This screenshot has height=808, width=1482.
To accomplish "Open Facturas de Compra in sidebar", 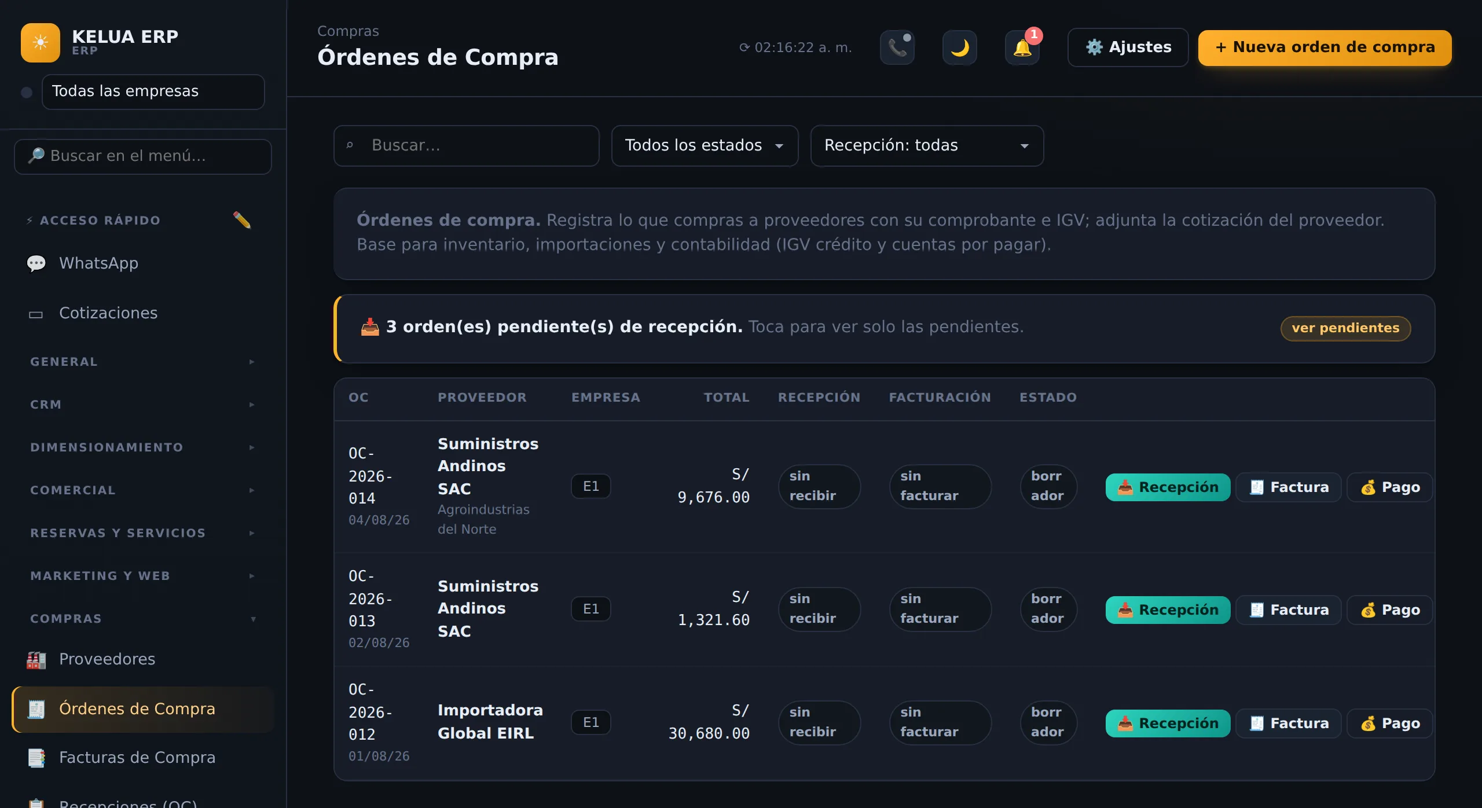I will pyautogui.click(x=142, y=758).
